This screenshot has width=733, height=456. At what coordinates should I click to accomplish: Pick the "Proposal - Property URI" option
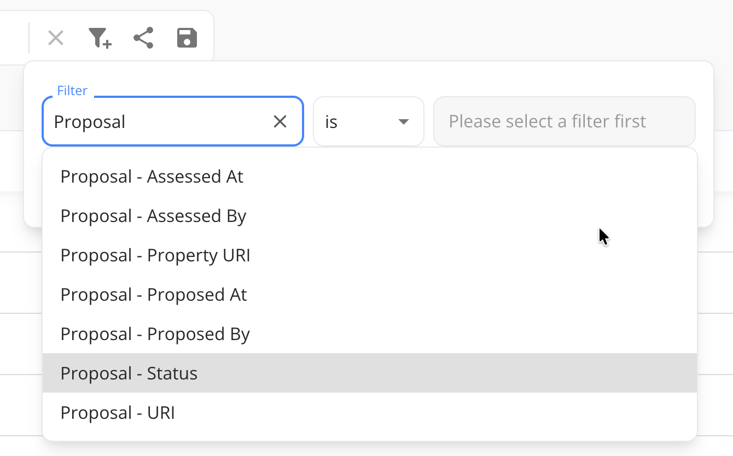click(155, 255)
